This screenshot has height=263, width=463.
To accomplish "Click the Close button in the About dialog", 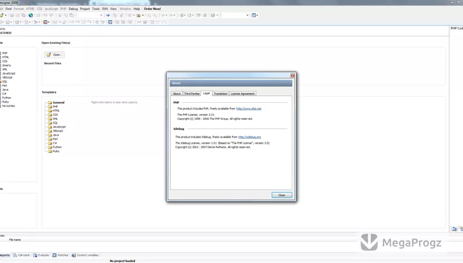I will coord(282,195).
